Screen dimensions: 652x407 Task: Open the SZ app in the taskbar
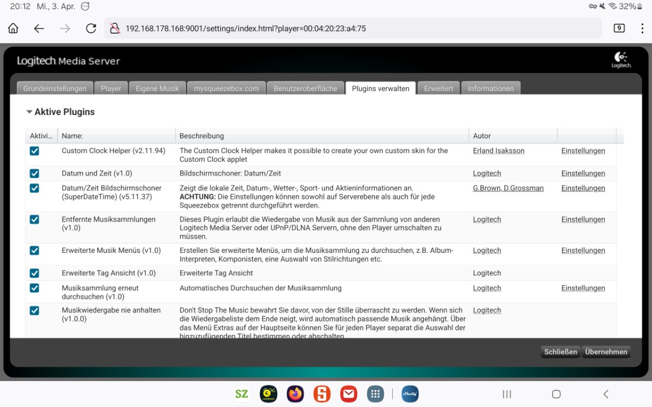[242, 394]
